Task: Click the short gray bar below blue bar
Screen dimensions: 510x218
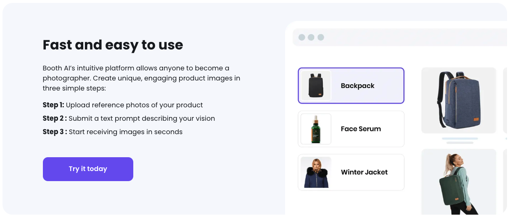Action: tap(460, 143)
